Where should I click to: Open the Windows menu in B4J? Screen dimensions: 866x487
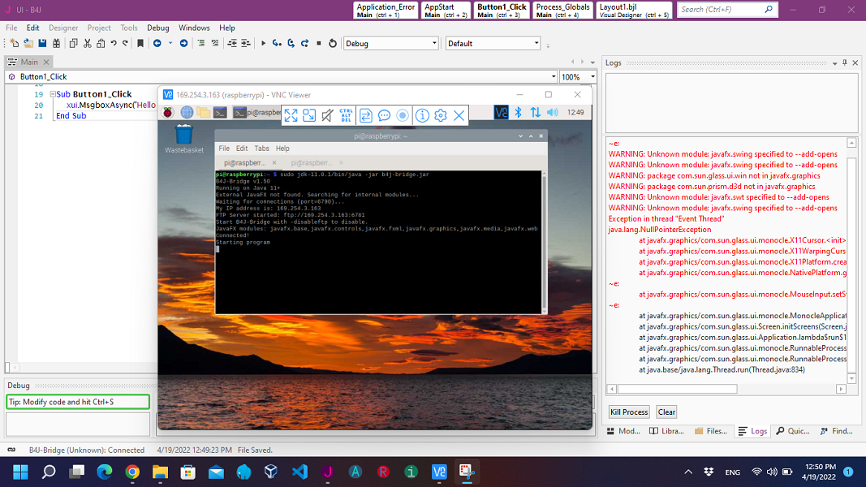pos(194,28)
